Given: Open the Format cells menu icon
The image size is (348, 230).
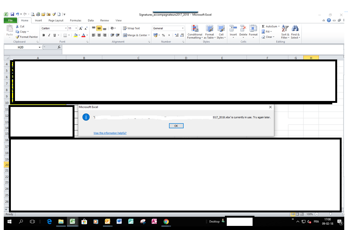Looking at the screenshot, I should click(253, 28).
